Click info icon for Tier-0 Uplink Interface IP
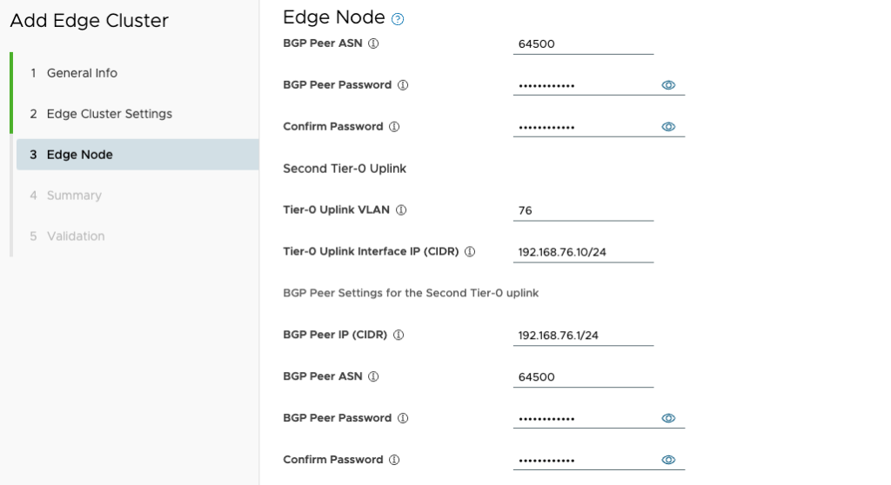Screen dimensions: 891x485 pyautogui.click(x=470, y=251)
